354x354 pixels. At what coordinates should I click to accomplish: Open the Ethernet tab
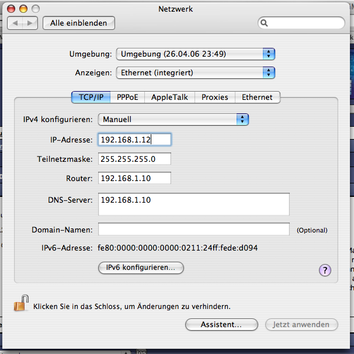pyautogui.click(x=258, y=98)
